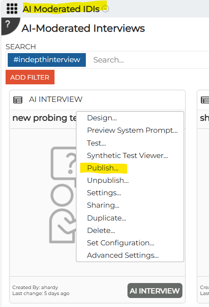
Task: Choose Duplicate... from the menu
Action: coord(106,218)
